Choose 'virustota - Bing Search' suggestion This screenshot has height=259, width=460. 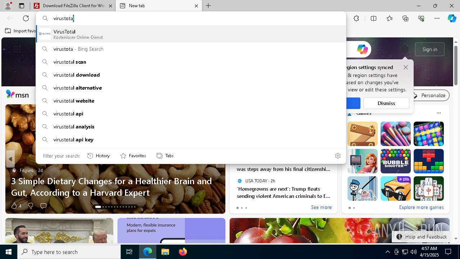(191, 49)
